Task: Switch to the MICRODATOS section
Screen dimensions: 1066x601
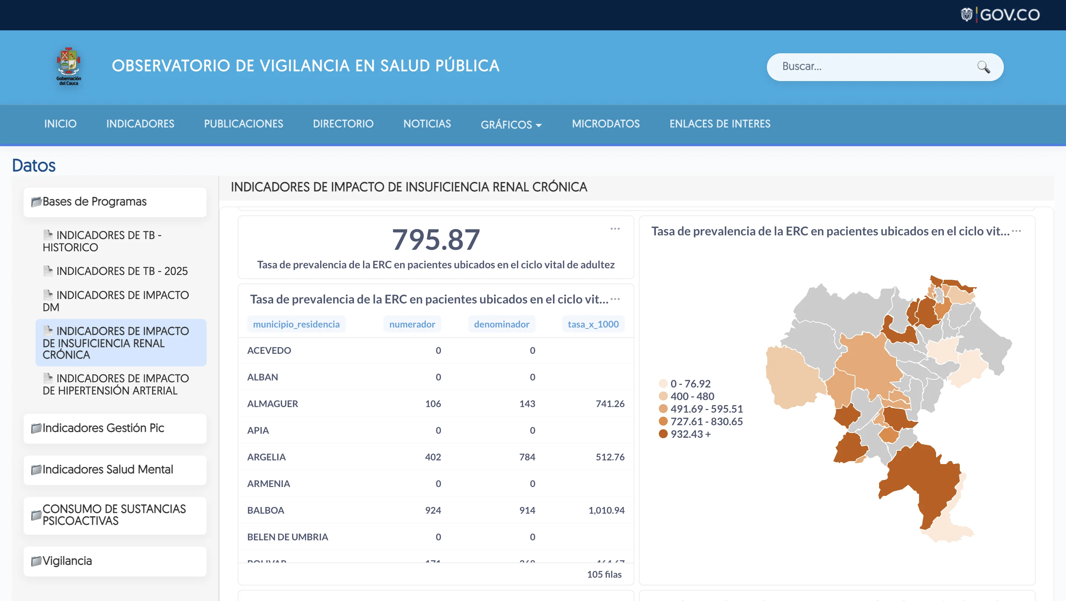Action: (x=606, y=124)
